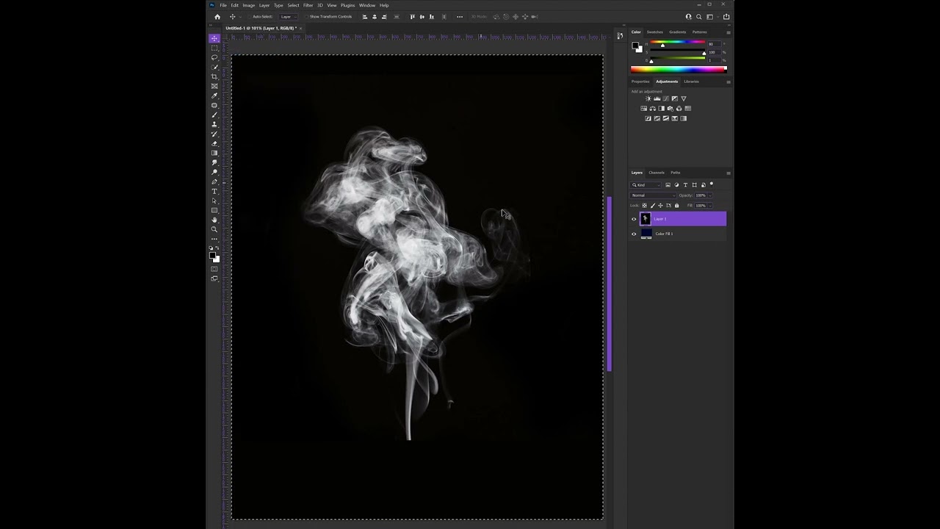Open the Opacity slider dropdown arrow

(x=710, y=195)
